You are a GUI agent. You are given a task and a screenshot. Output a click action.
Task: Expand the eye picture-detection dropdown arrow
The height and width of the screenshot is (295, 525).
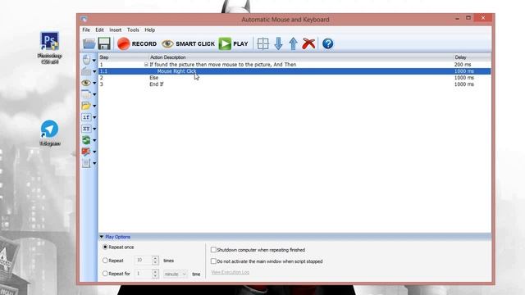pos(94,83)
